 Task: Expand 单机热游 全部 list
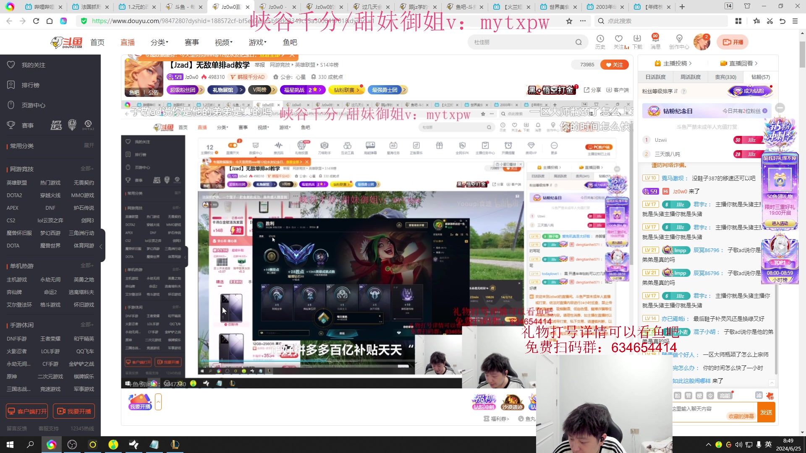87,265
